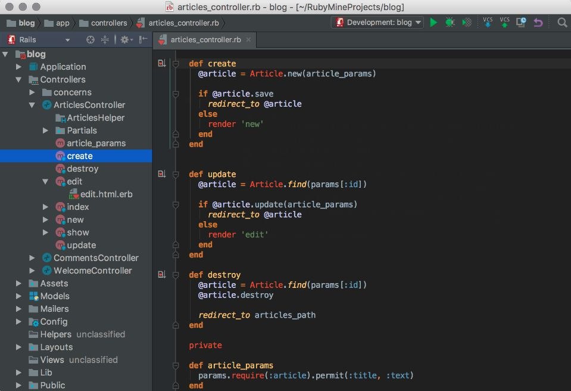Run with coverage icon in toolbar
Image resolution: width=571 pixels, height=391 pixels.
466,23
